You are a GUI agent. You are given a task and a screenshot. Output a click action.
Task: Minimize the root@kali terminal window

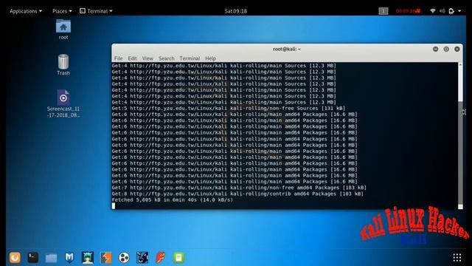435,49
